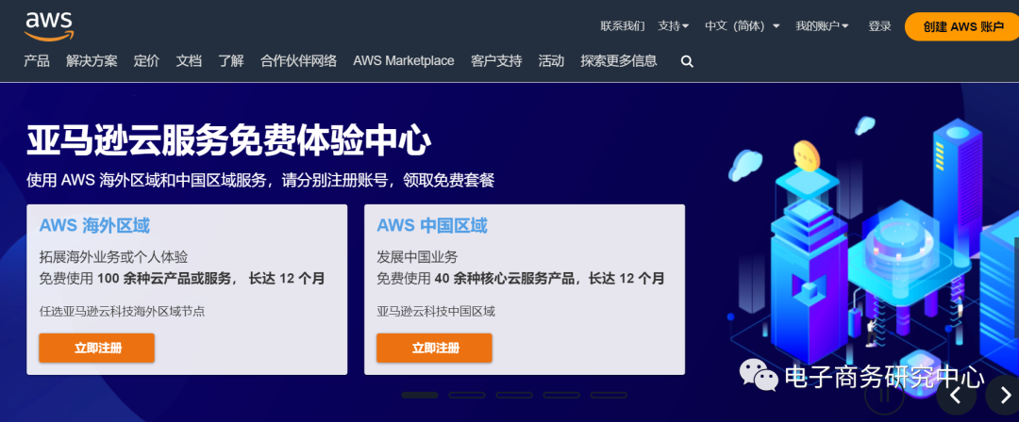Click text 亚马逊云科技中国区域
Screen dimensions: 1019x422
435,312
